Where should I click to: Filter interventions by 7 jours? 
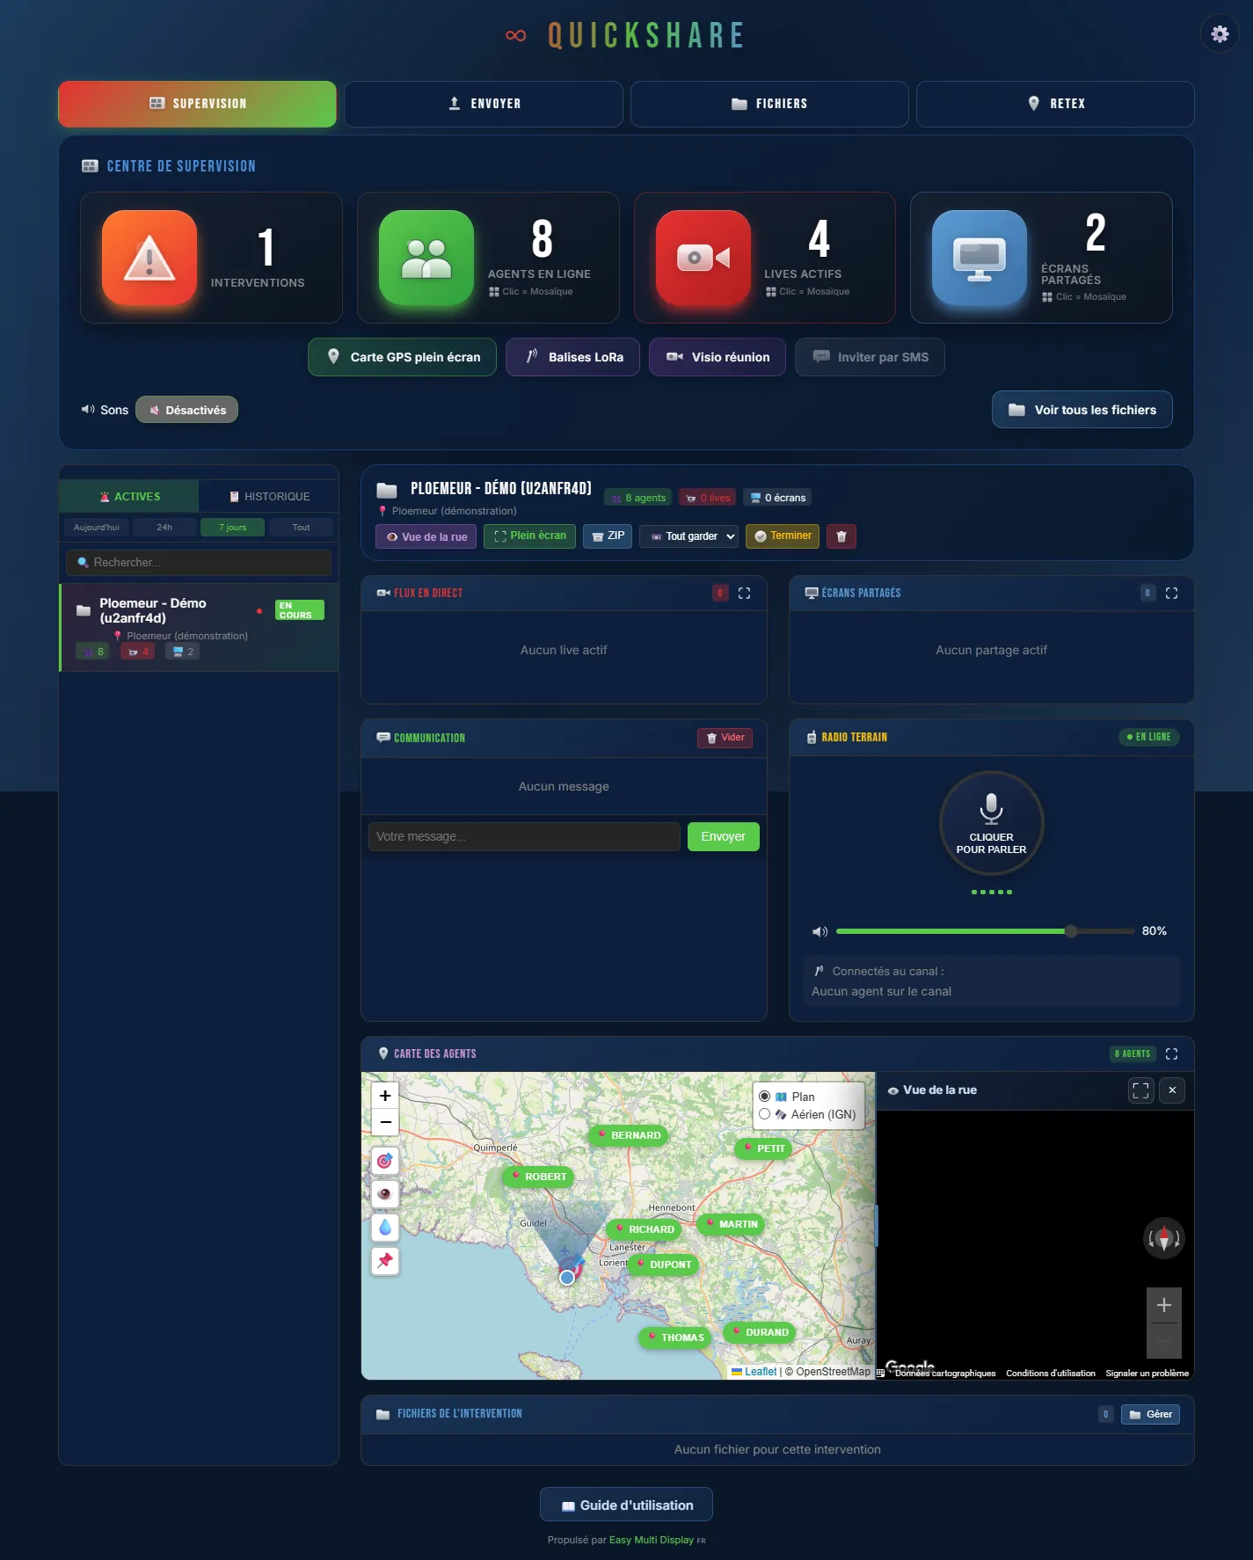tap(232, 528)
